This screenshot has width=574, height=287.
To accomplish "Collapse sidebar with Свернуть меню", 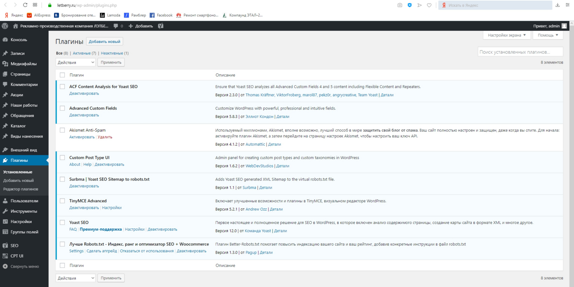I will 24,266.
